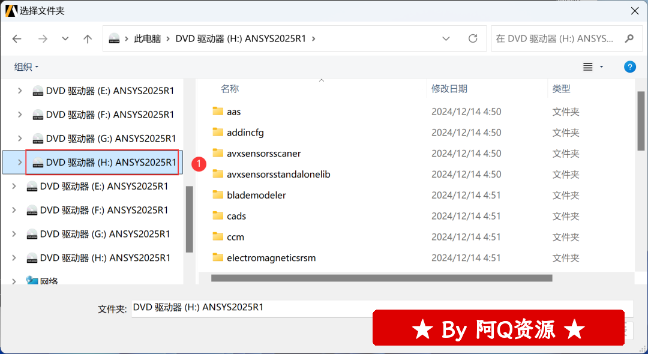The width and height of the screenshot is (648, 354).
Task: Click the folder icon beside addincfg
Action: [x=218, y=132]
